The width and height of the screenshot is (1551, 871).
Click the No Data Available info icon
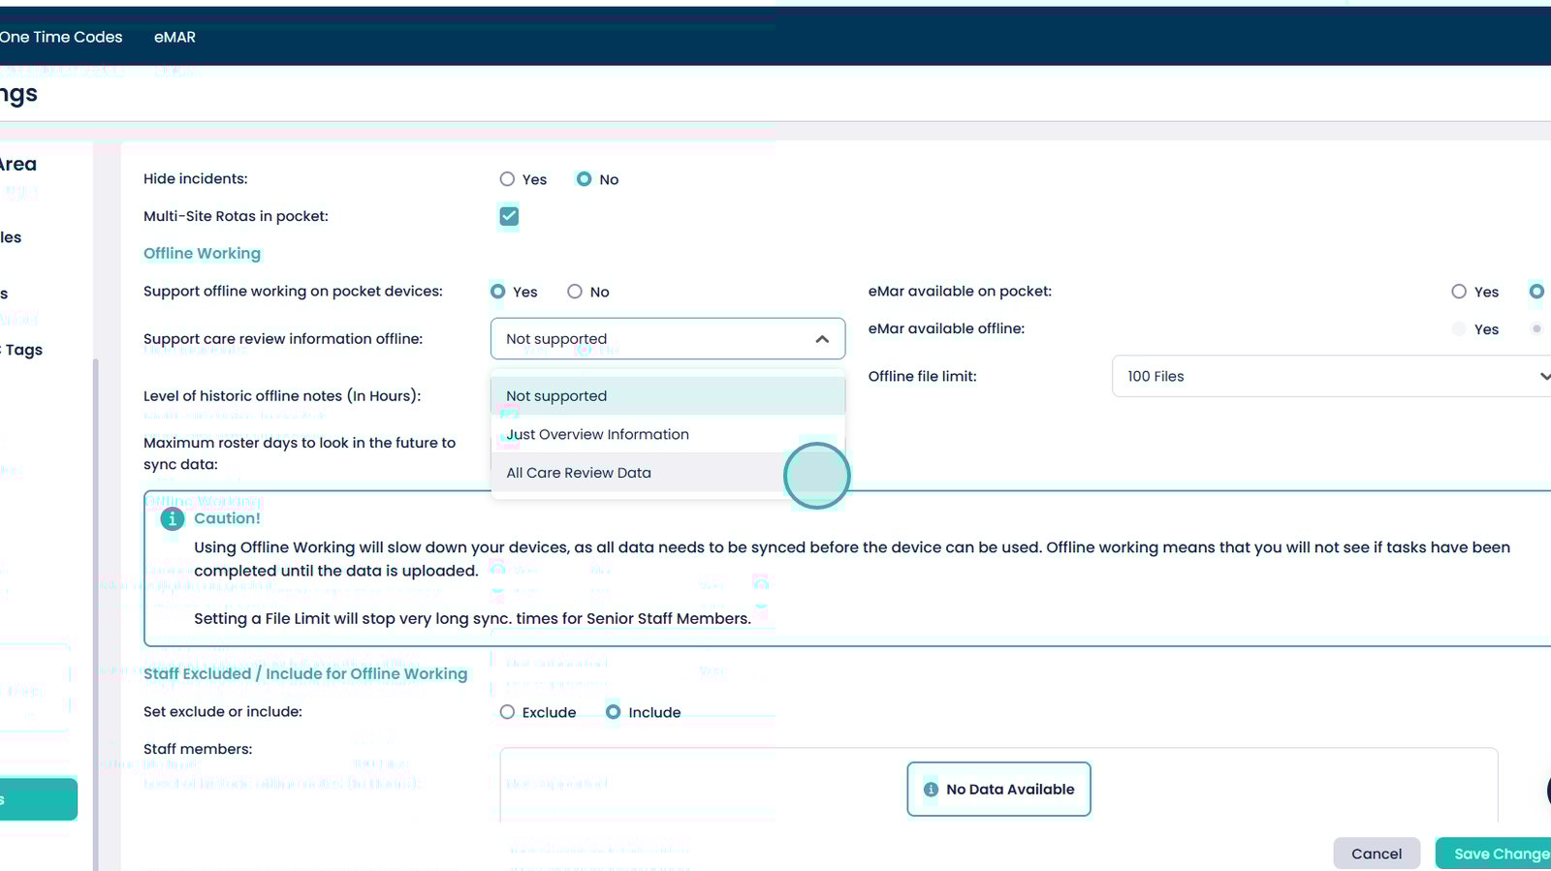click(931, 790)
